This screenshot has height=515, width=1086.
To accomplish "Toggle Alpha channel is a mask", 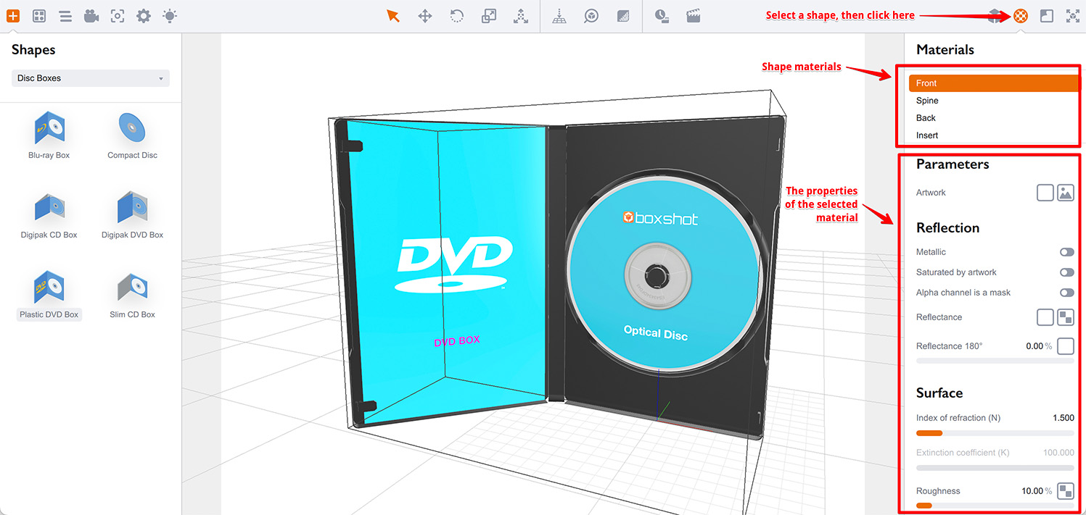I will [1066, 293].
